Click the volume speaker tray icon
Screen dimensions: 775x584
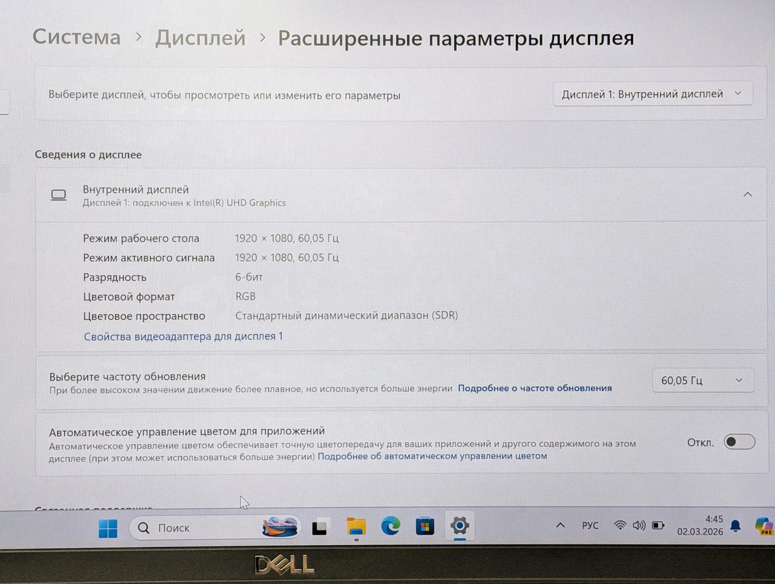(639, 525)
